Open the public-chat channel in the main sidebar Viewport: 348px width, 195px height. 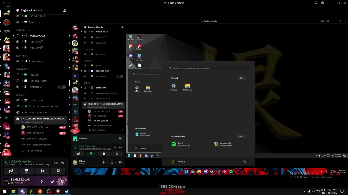pyautogui.click(x=41, y=35)
